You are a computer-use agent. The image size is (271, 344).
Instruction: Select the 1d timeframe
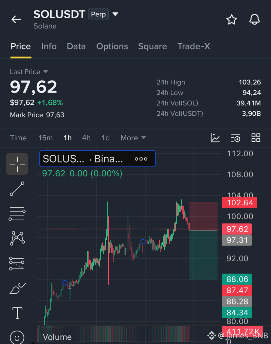pos(106,138)
